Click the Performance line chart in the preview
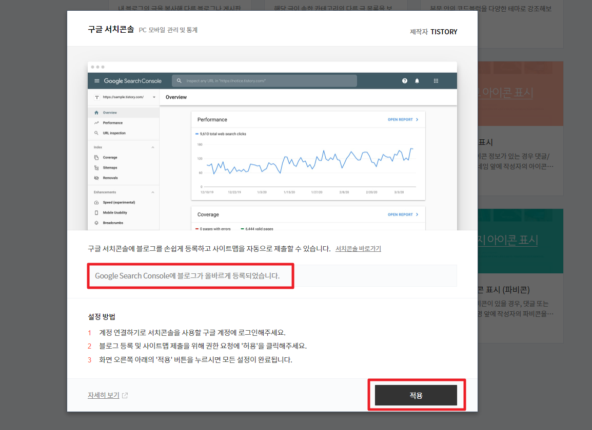592x430 pixels. [x=308, y=166]
